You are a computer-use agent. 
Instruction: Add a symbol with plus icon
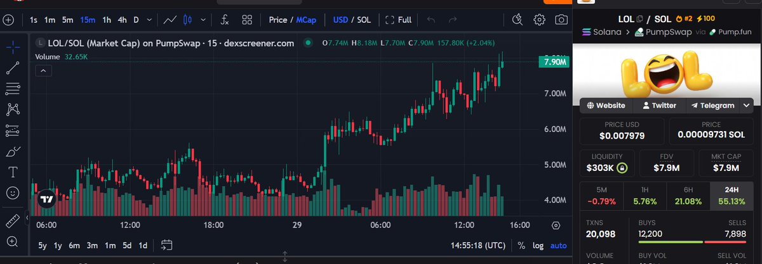[x=8, y=20]
